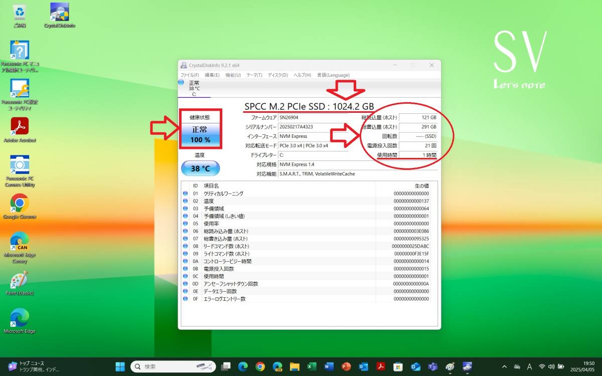This screenshot has height=376, width=602.
Task: Open the taskbar widgets news button
Action: click(34, 366)
